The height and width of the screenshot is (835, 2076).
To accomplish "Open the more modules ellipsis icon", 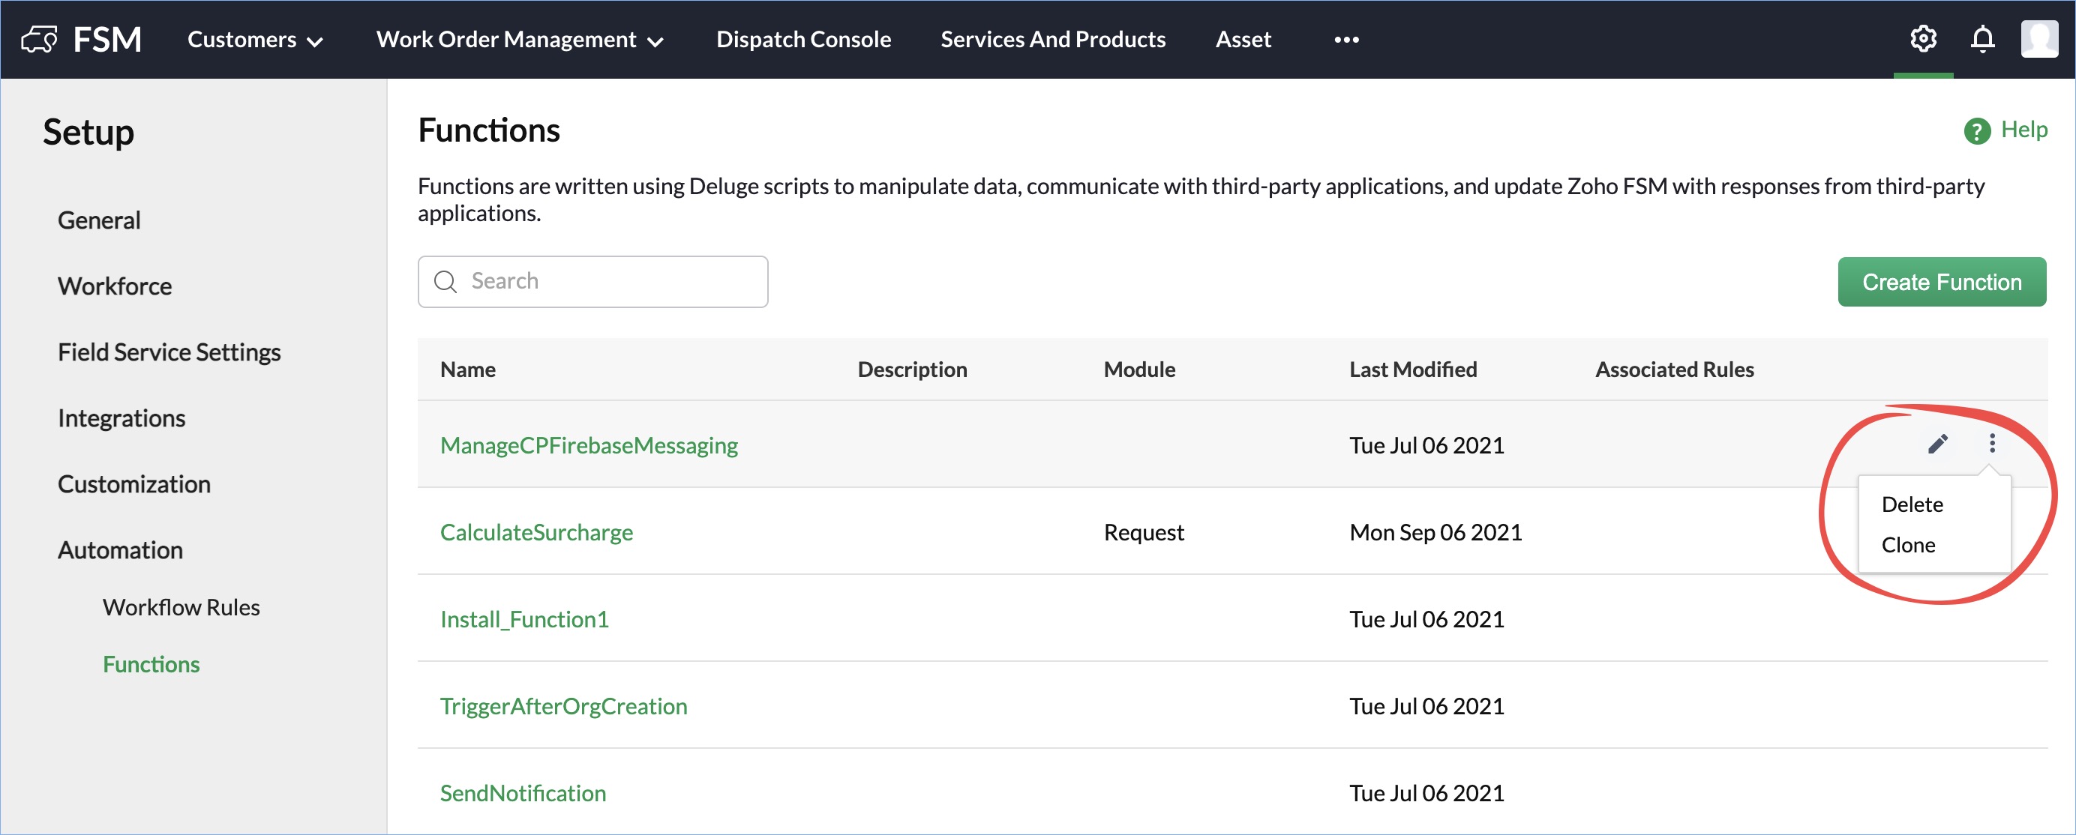I will (x=1345, y=40).
